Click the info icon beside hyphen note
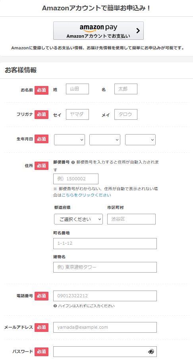The height and width of the screenshot is (359, 193). pos(55,306)
